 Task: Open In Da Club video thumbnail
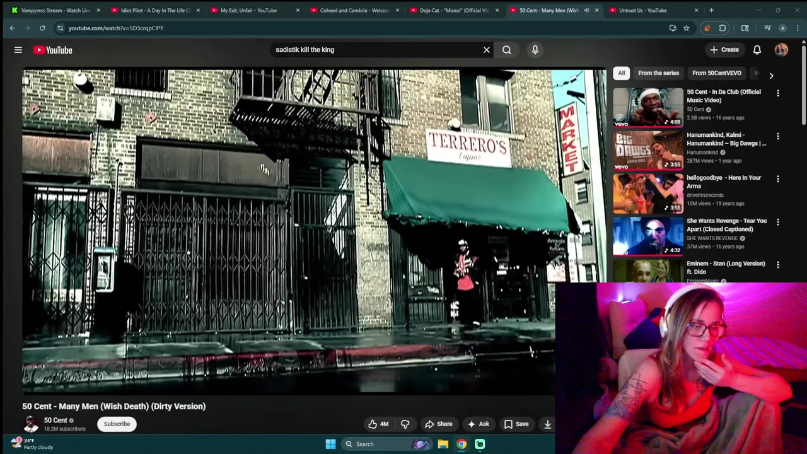[648, 107]
